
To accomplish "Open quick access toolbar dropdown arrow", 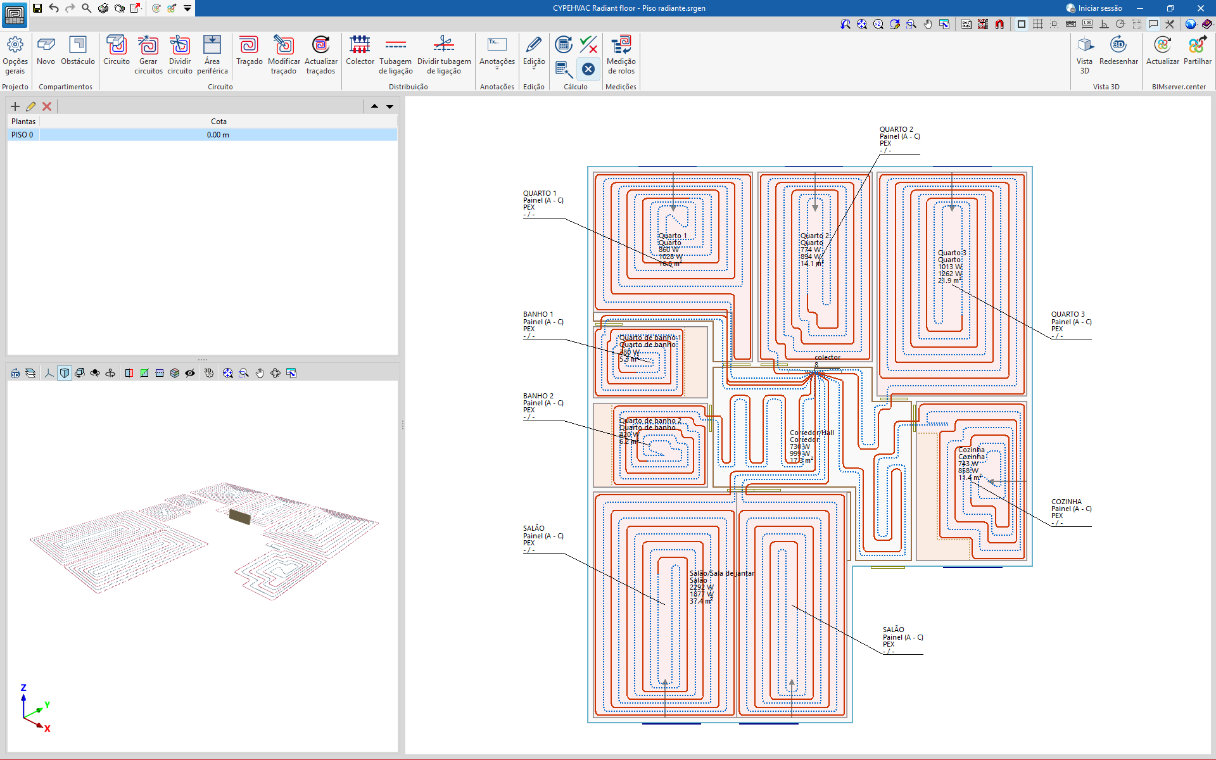I will pos(187,8).
